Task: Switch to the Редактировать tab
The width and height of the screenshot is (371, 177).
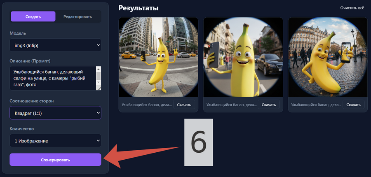Action: 77,16
